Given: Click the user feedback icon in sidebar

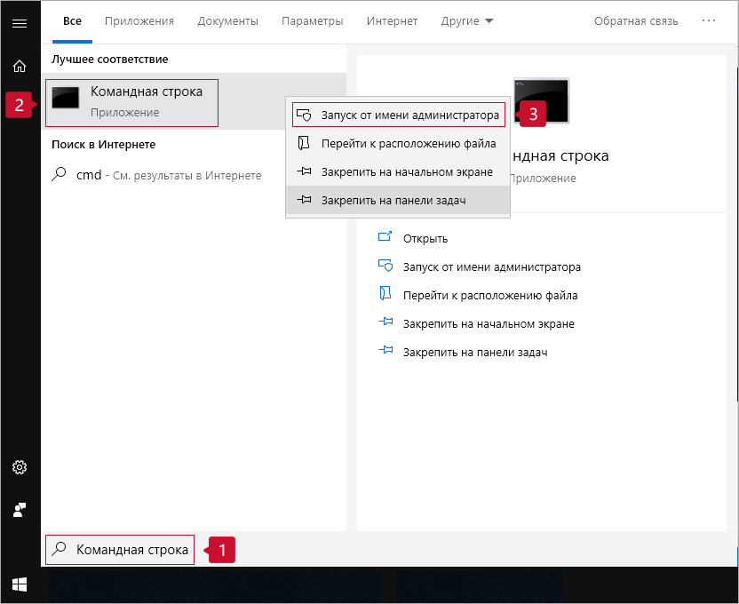Looking at the screenshot, I should tap(19, 510).
